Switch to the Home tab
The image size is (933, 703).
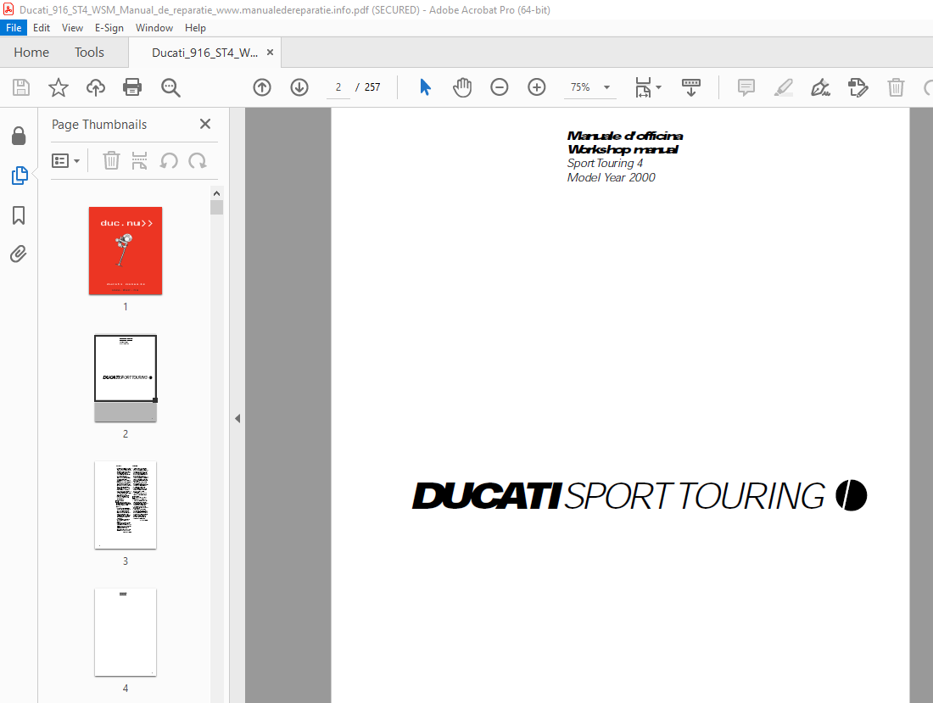[31, 53]
